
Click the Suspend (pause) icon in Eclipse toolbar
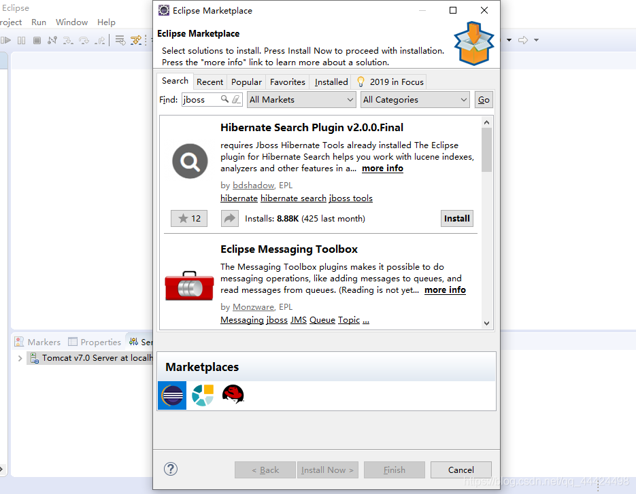click(x=22, y=40)
